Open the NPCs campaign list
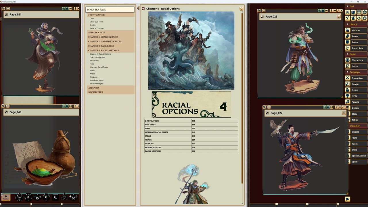Viewport: 368px width, 207px height. [354, 96]
